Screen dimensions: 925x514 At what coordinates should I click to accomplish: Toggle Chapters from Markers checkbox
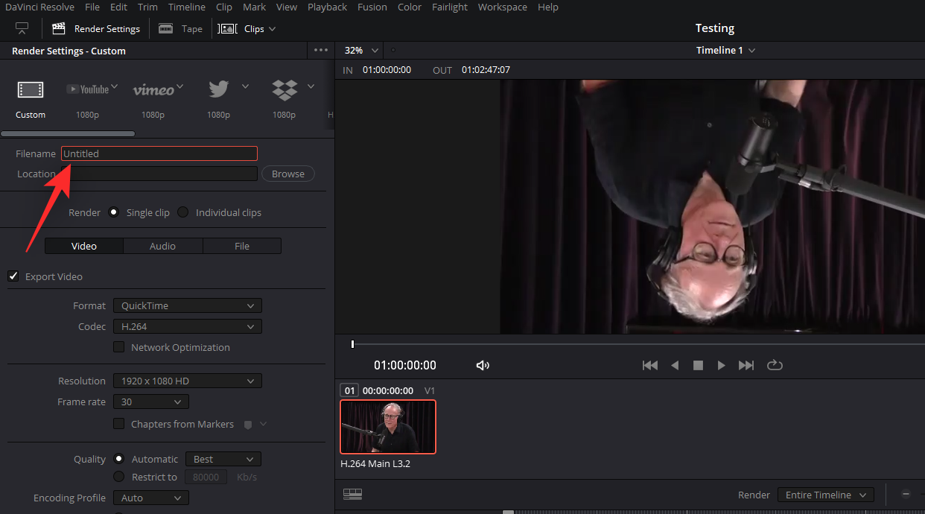(x=118, y=424)
